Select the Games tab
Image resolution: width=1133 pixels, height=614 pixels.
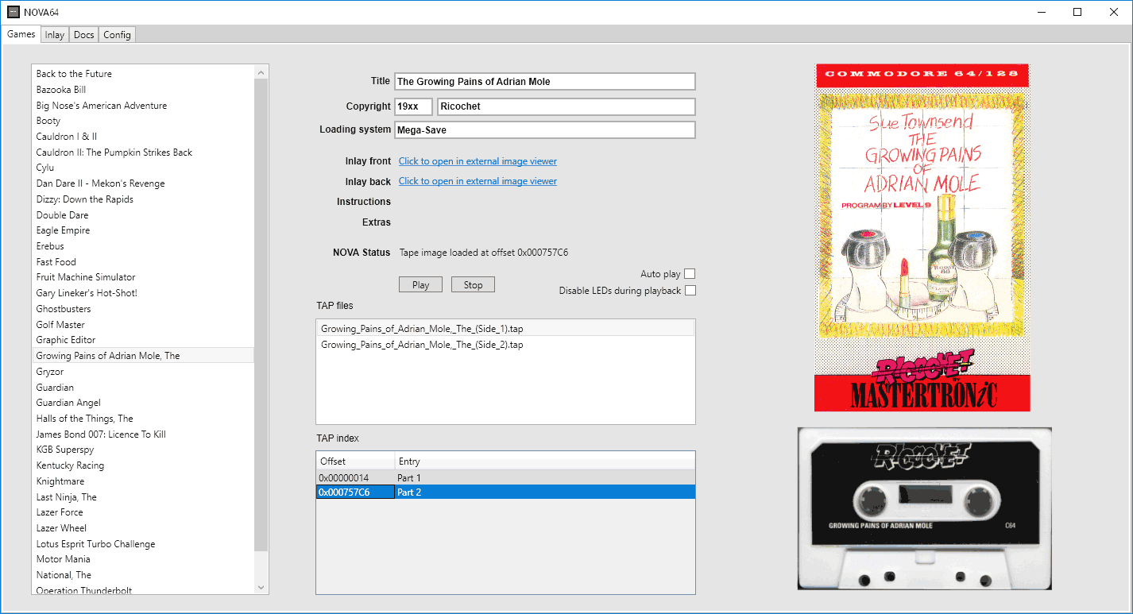click(21, 34)
